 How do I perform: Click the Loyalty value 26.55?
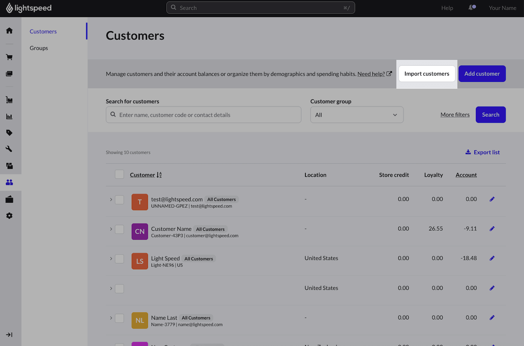[x=436, y=229]
